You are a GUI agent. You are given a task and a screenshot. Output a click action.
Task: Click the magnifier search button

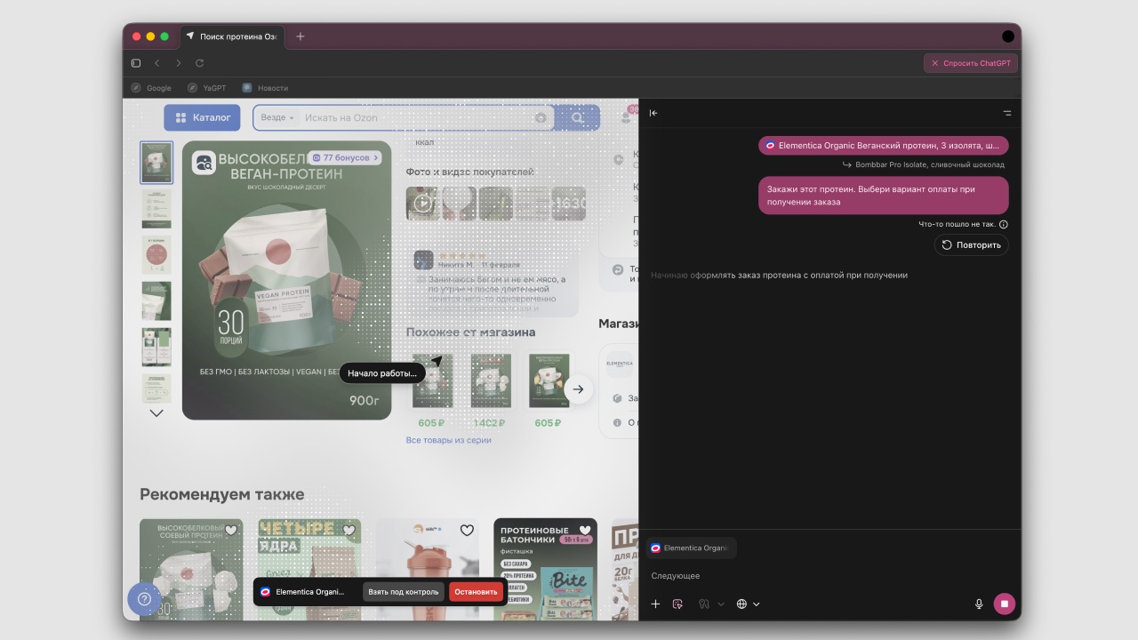[578, 117]
